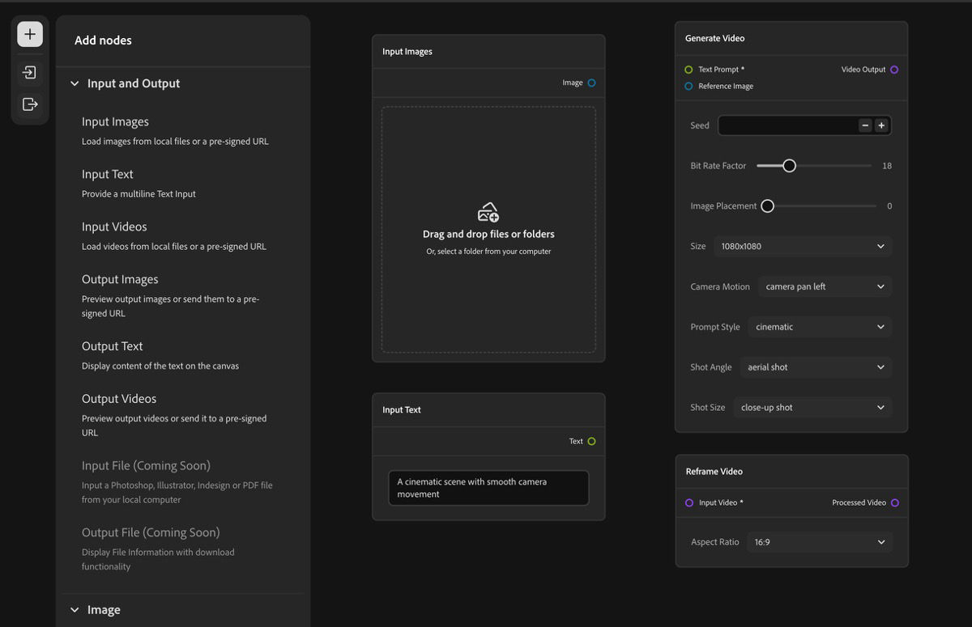Image resolution: width=972 pixels, height=627 pixels.
Task: Click the Processed Video port on Reframe Video
Action: [x=894, y=502]
